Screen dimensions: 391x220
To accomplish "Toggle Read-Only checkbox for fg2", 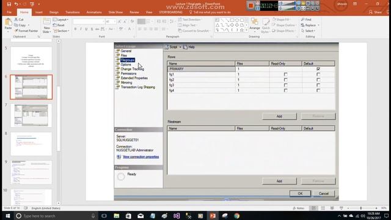I will pos(285,80).
